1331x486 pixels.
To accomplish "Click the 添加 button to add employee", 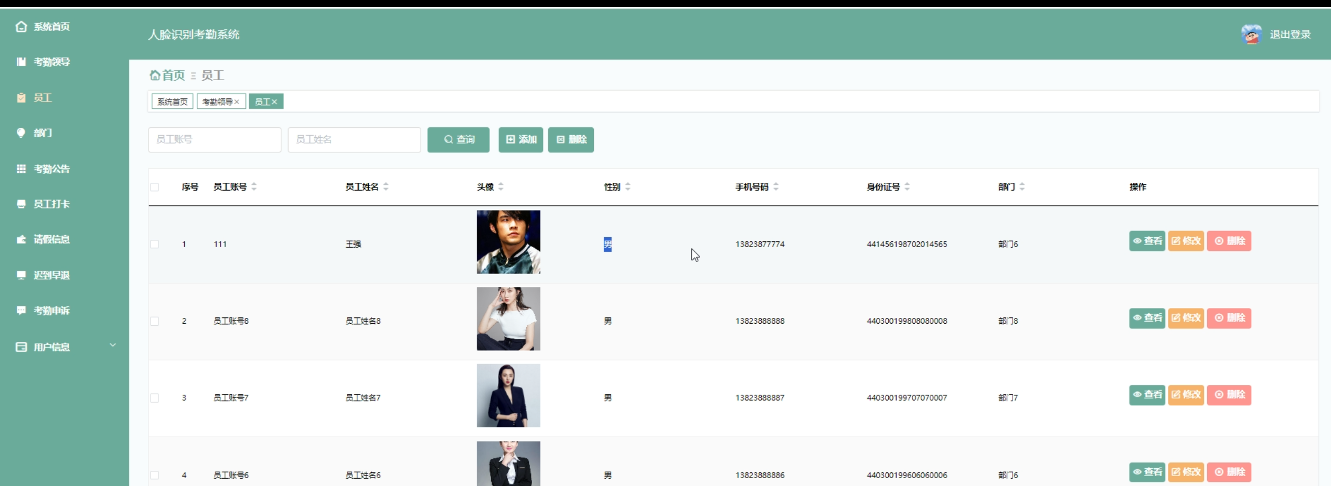I will pyautogui.click(x=520, y=140).
